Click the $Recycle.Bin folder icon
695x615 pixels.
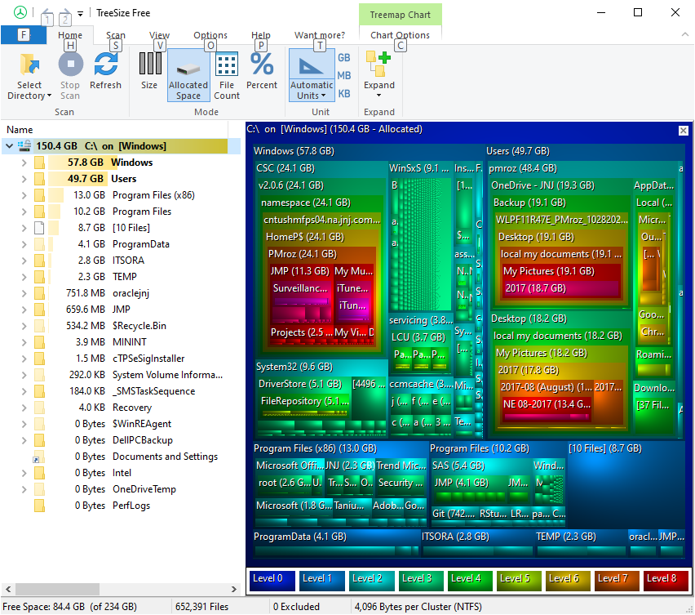click(x=39, y=326)
